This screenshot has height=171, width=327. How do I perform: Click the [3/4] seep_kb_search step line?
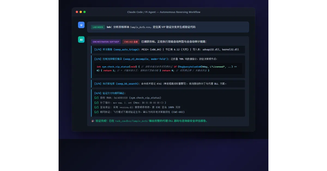(168, 84)
